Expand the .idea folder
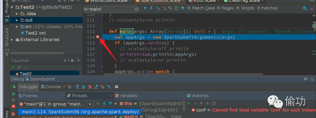316x118 pixels. click(x=17, y=14)
